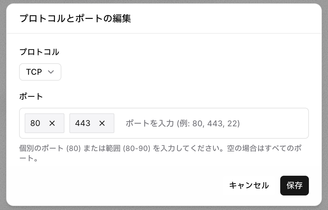Select the TCP text in protocol selector
This screenshot has width=328, height=210.
(34, 72)
